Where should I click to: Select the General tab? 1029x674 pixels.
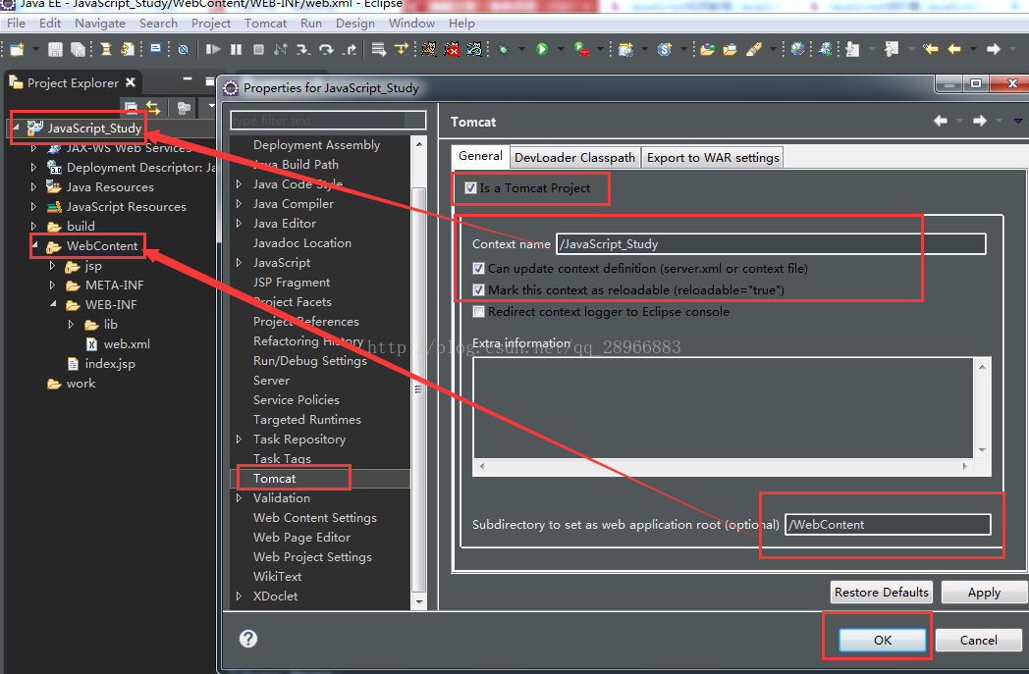pos(480,156)
